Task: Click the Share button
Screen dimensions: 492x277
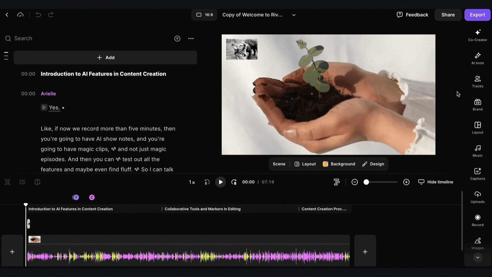Action: 448,15
